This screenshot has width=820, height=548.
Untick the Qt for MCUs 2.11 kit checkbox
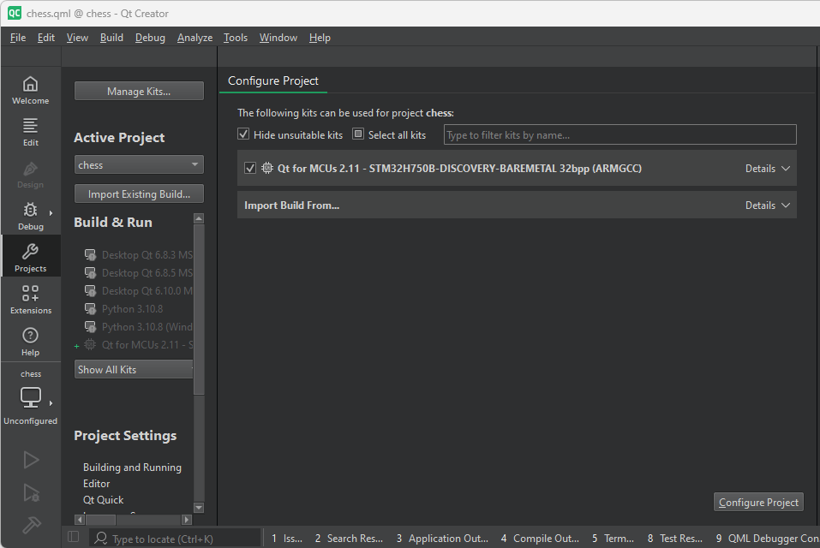point(249,168)
